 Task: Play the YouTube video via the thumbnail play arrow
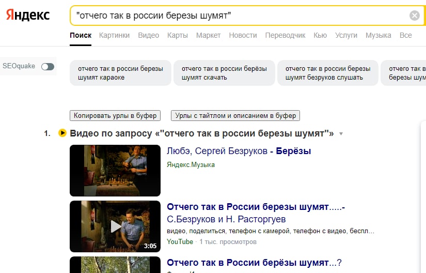[x=116, y=226]
